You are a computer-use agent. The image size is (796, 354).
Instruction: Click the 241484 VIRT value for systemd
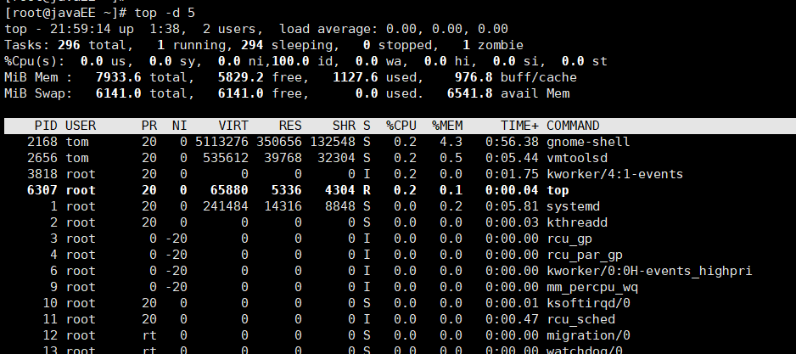click(x=226, y=206)
